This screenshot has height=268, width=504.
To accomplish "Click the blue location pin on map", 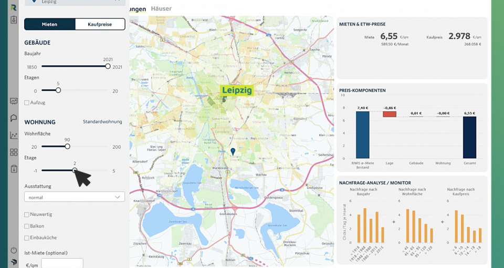I will point(233,151).
